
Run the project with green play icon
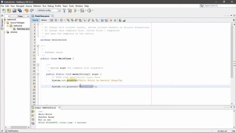pos(75,10)
